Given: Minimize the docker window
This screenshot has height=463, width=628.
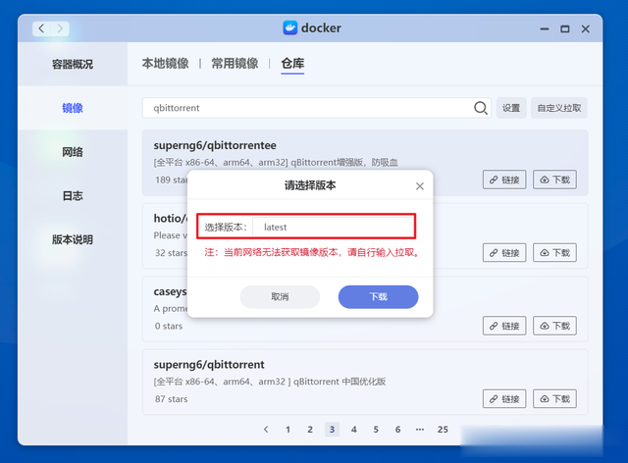Looking at the screenshot, I should point(545,28).
